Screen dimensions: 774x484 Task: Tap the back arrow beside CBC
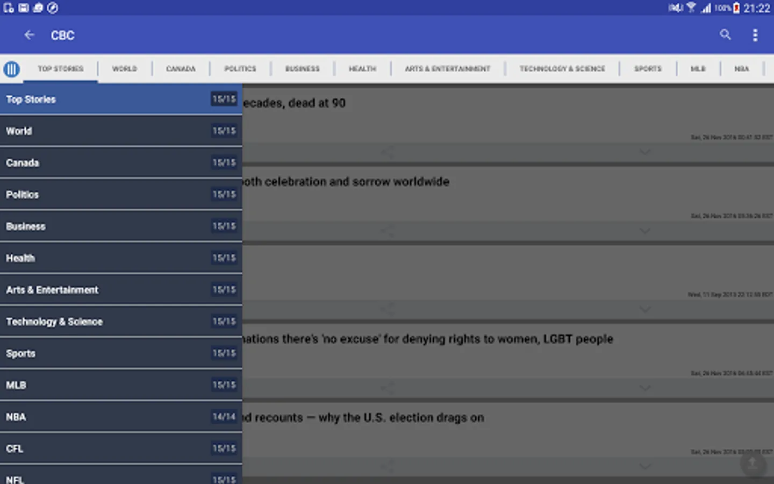point(29,35)
